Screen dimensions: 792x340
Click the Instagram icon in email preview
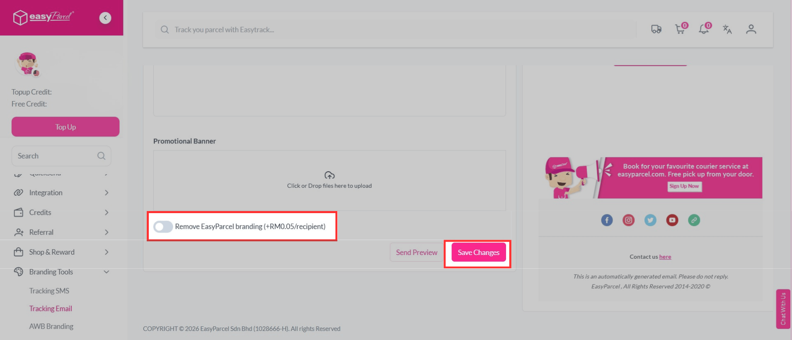point(629,220)
